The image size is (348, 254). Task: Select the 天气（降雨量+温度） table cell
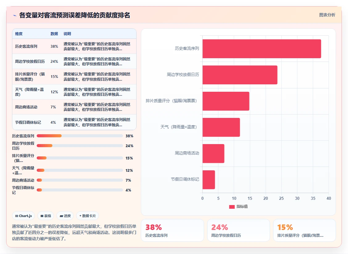click(30, 92)
